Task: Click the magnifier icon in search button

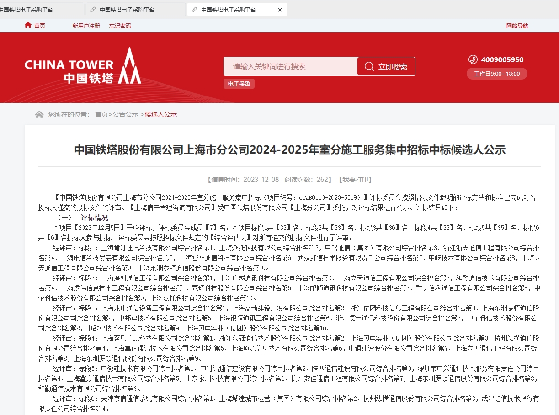Action: (x=369, y=67)
